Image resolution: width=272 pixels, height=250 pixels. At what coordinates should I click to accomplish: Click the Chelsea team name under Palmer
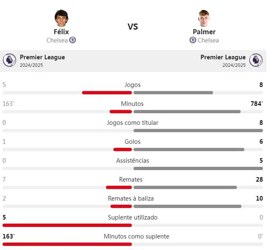click(x=208, y=40)
